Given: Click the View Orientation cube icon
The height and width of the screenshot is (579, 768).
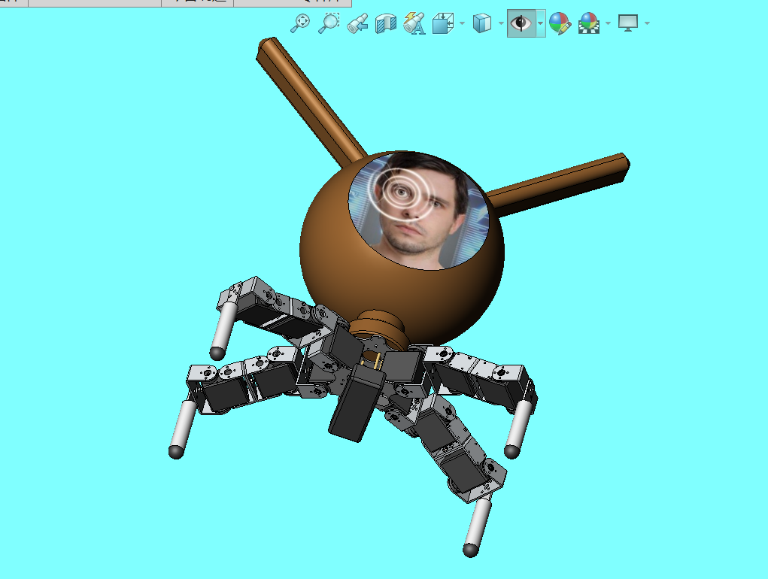Looking at the screenshot, I should 443,23.
